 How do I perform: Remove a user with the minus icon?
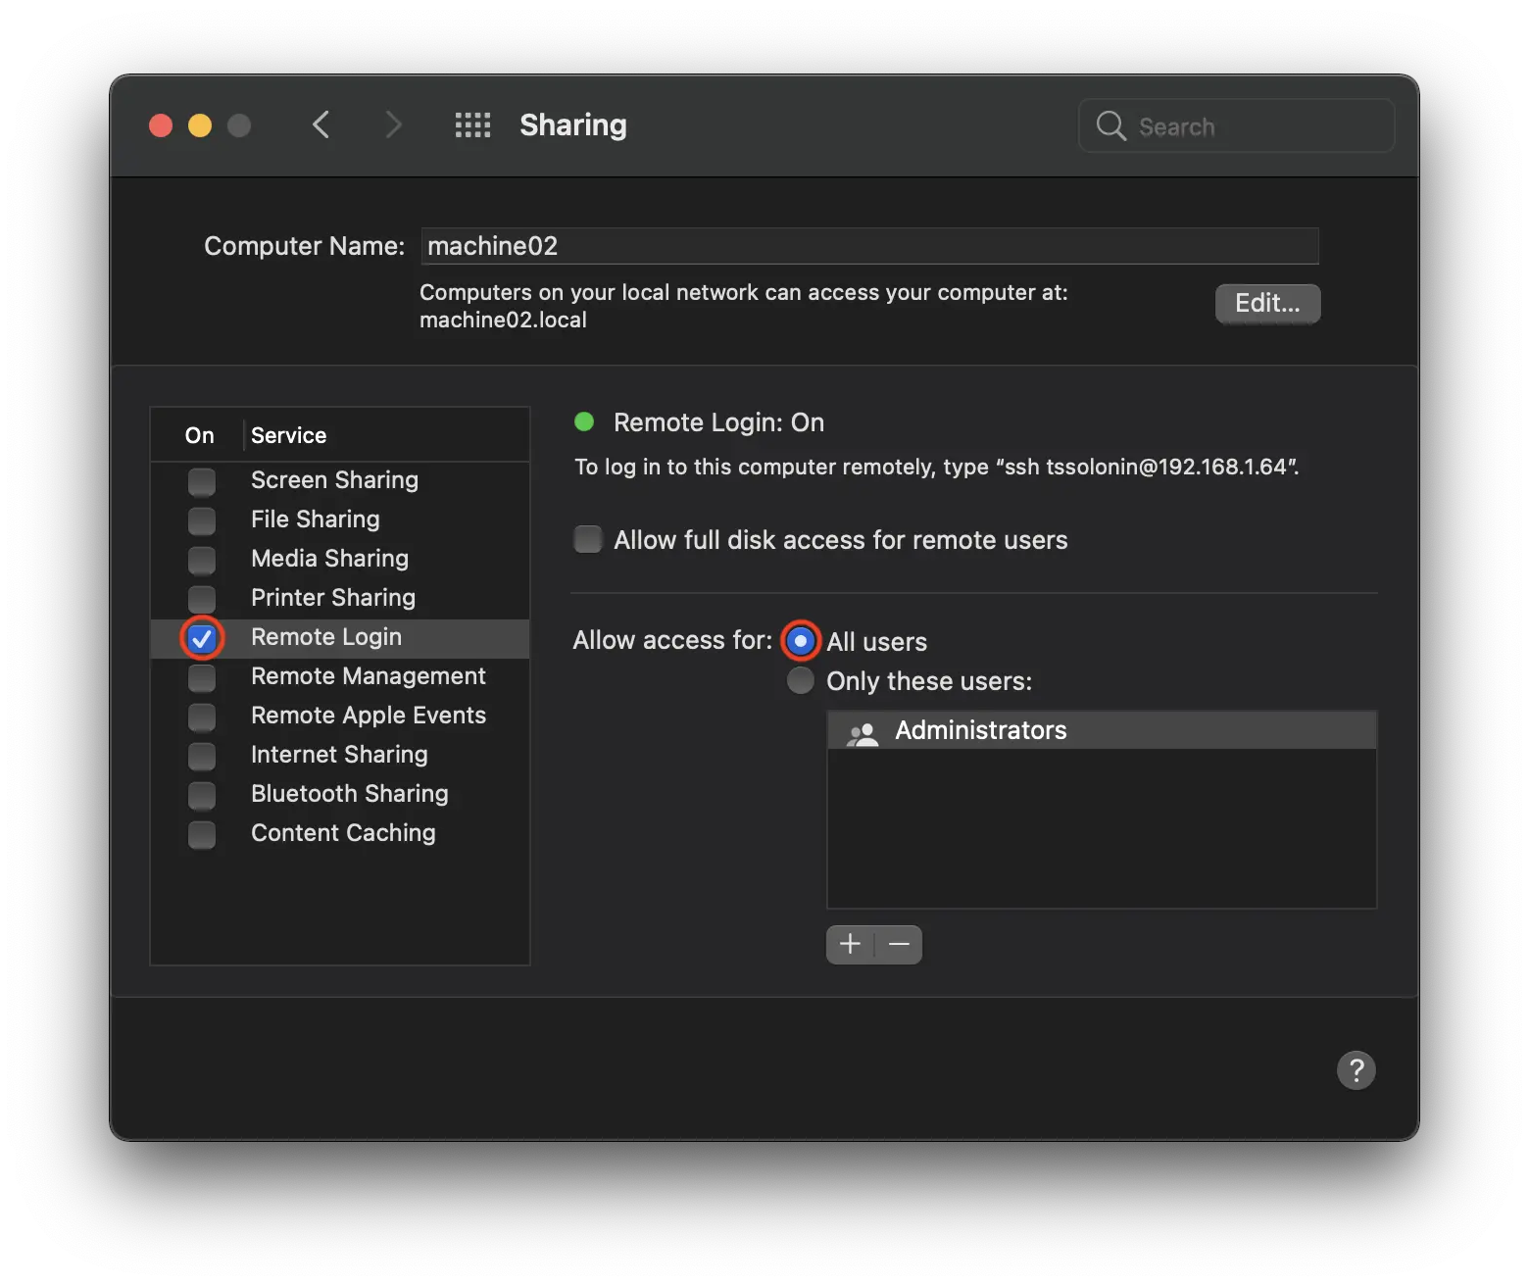[899, 944]
